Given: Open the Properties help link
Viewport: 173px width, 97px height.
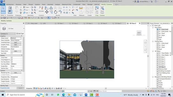Looking at the screenshot, I should pyautogui.click(x=5, y=88).
